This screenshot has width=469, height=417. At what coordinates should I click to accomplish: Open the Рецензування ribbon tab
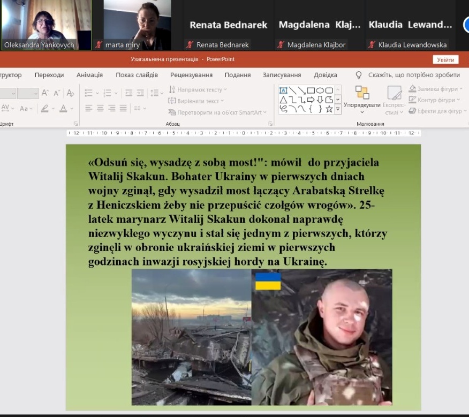192,75
